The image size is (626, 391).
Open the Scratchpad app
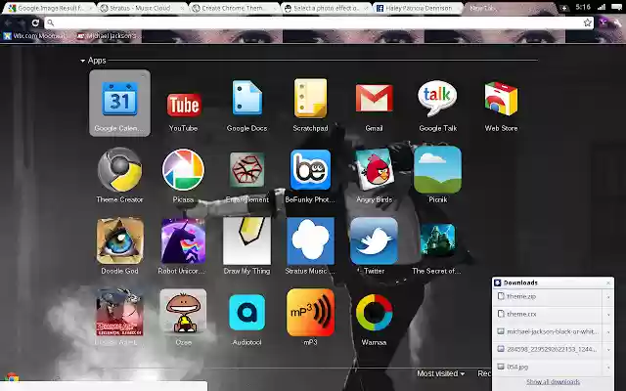pos(310,99)
